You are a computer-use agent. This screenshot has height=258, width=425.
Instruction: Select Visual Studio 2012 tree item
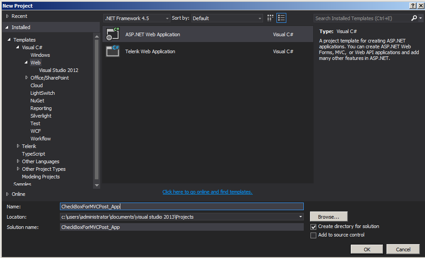coord(59,70)
